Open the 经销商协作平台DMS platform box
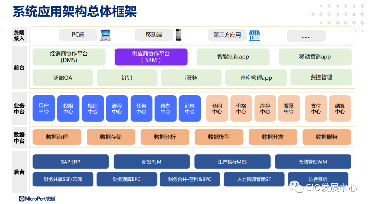The width and height of the screenshot is (369, 204). tap(69, 57)
